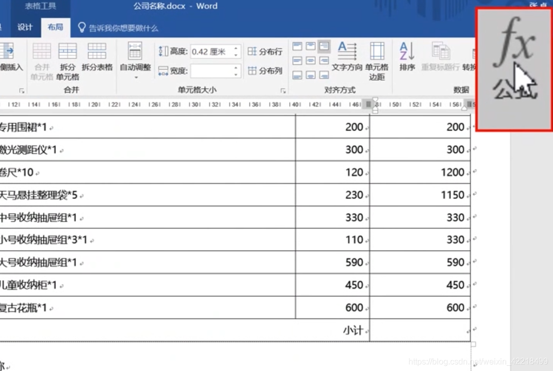Select the align center left icon
The image size is (553, 371).
click(x=297, y=61)
